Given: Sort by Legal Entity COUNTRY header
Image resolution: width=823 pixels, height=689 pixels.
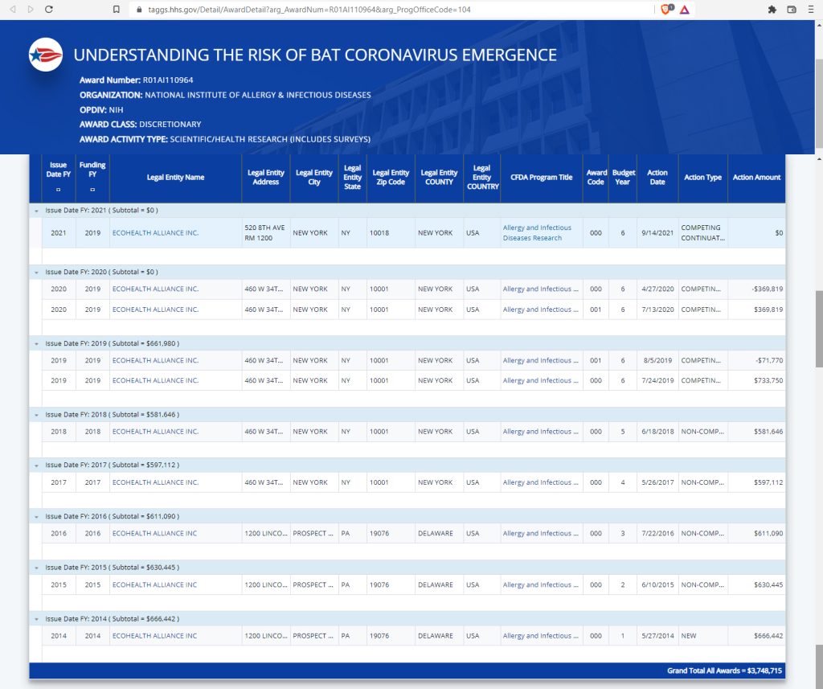Looking at the screenshot, I should [x=482, y=178].
